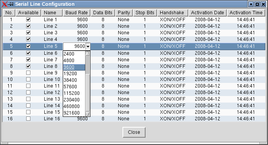Click Activation Time cell of Line 10
This screenshot has height=145, width=268.
(x=246, y=79)
